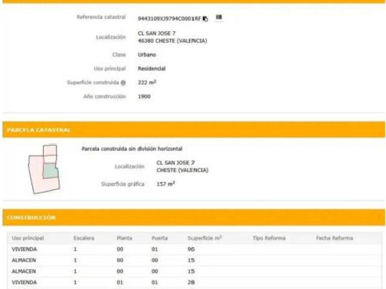Click the 'Puerta' column header
The image size is (386, 289).
(159, 238)
